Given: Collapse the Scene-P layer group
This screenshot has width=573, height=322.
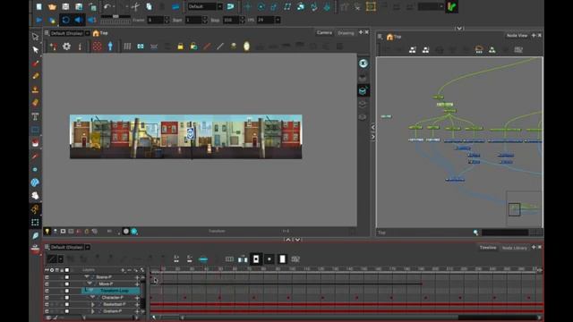Looking at the screenshot, I should point(87,277).
